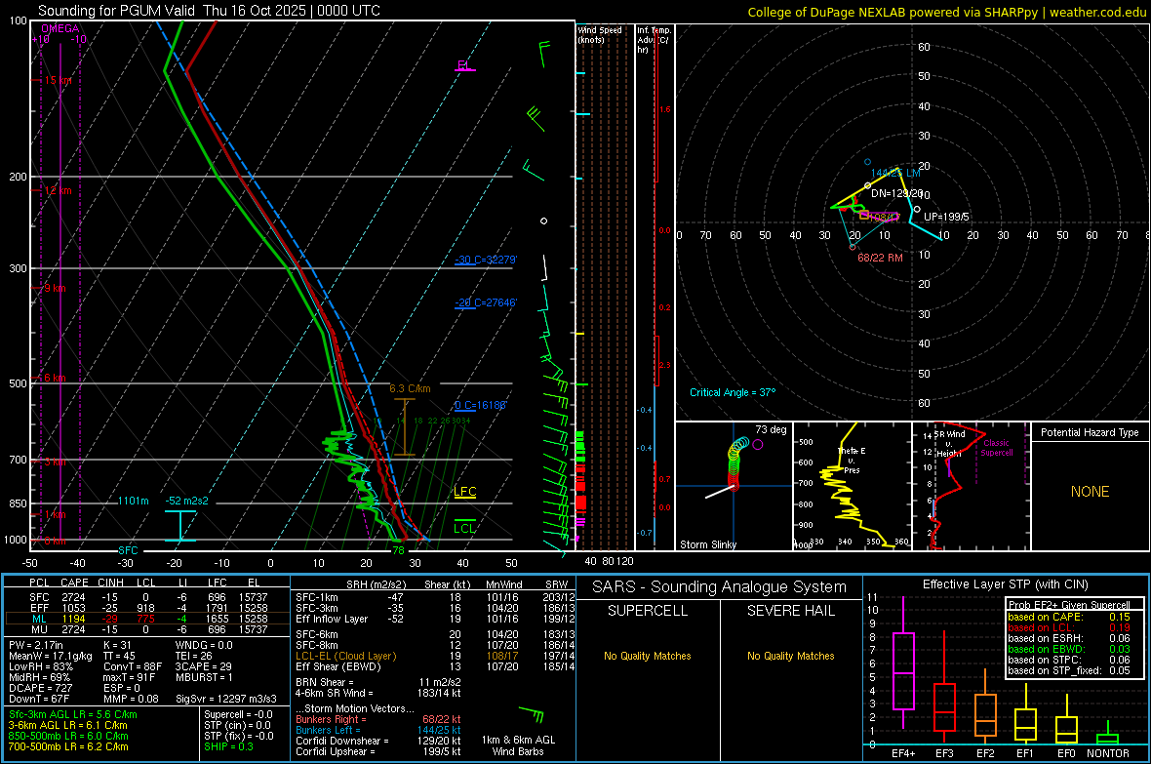Viewport: 1151px width, 764px height.
Task: Click the '15 km' height marker
Action: [x=58, y=80]
